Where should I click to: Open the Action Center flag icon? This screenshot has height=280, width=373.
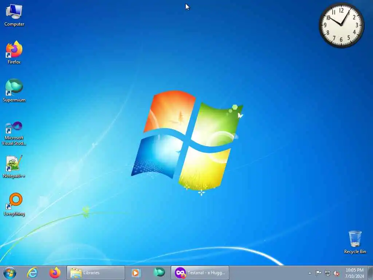click(x=318, y=273)
